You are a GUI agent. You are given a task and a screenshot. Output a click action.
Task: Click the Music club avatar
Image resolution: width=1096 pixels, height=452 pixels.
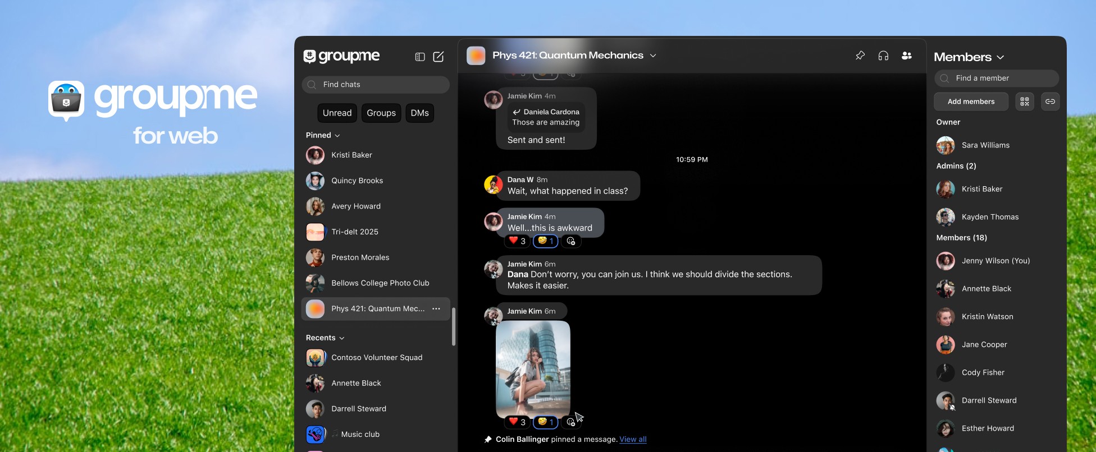(x=315, y=435)
